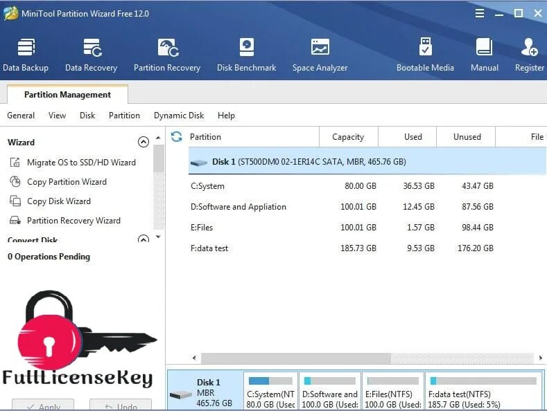Start the Copy Disk Wizard
Image resolution: width=547 pixels, height=411 pixels.
59,201
